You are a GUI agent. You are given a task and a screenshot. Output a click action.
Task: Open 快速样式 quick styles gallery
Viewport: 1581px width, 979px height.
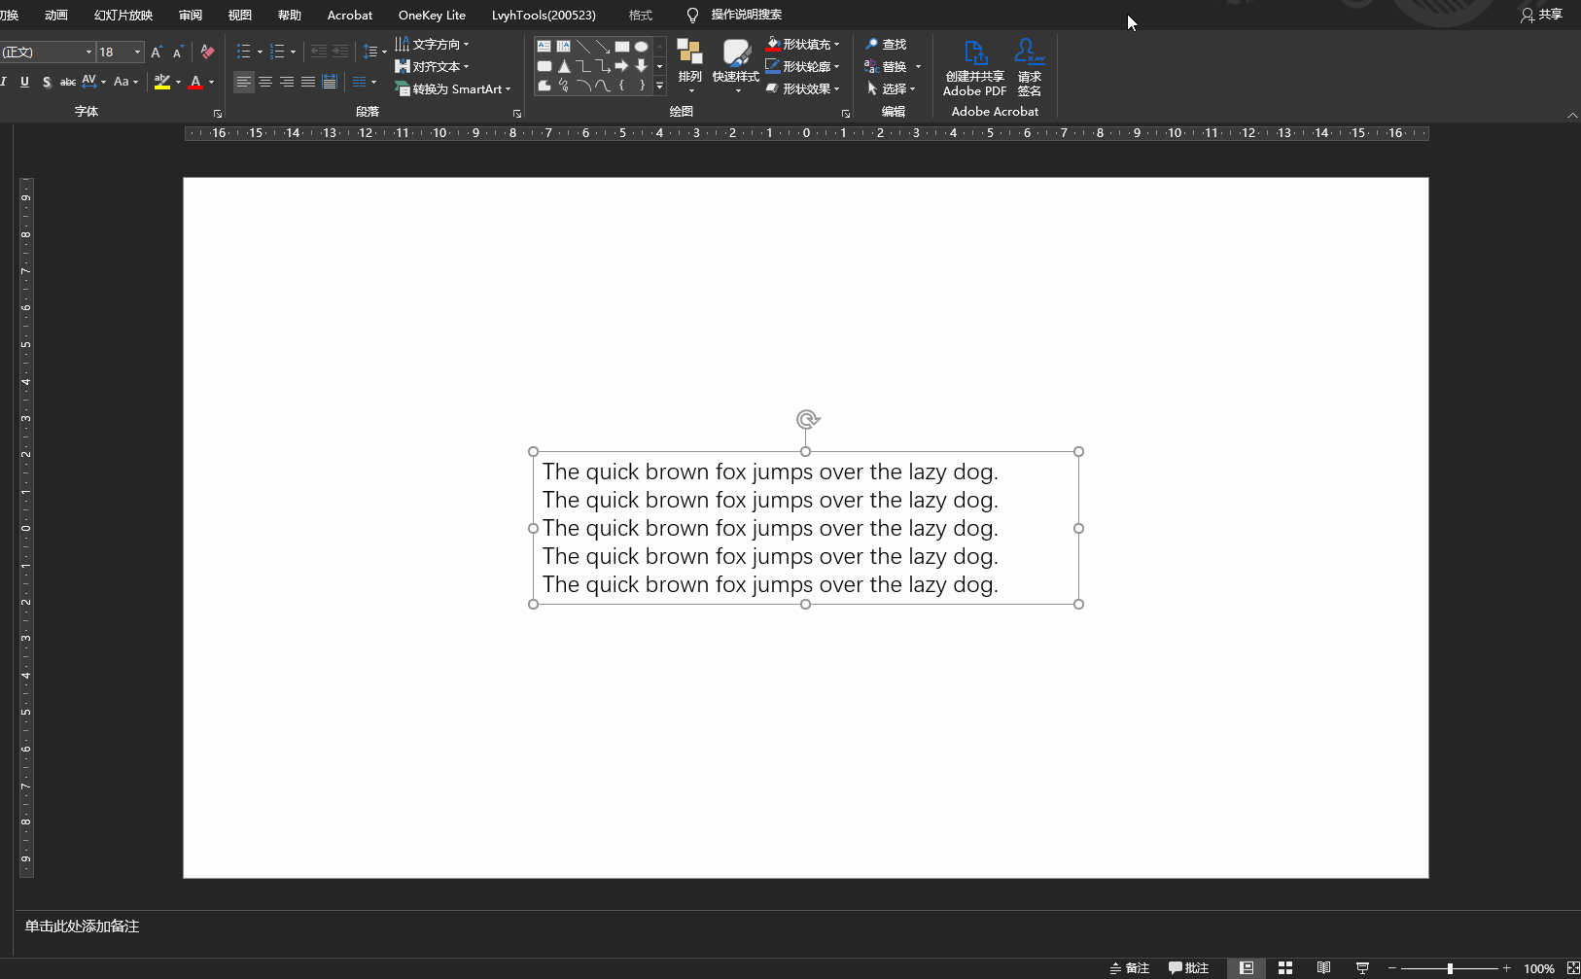[x=736, y=66]
